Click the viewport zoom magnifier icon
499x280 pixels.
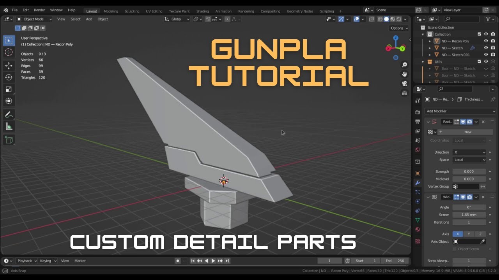click(405, 65)
